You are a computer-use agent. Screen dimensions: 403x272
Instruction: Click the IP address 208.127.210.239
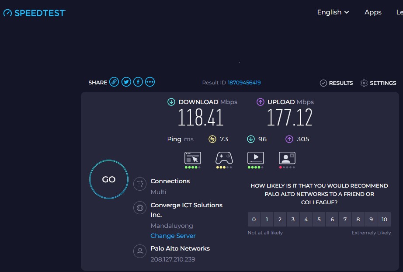tap(173, 259)
